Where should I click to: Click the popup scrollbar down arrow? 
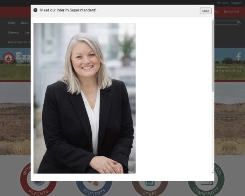coord(213,172)
